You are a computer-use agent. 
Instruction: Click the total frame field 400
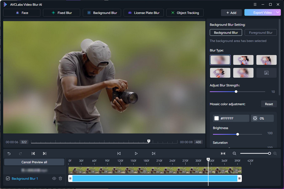(x=198, y=142)
